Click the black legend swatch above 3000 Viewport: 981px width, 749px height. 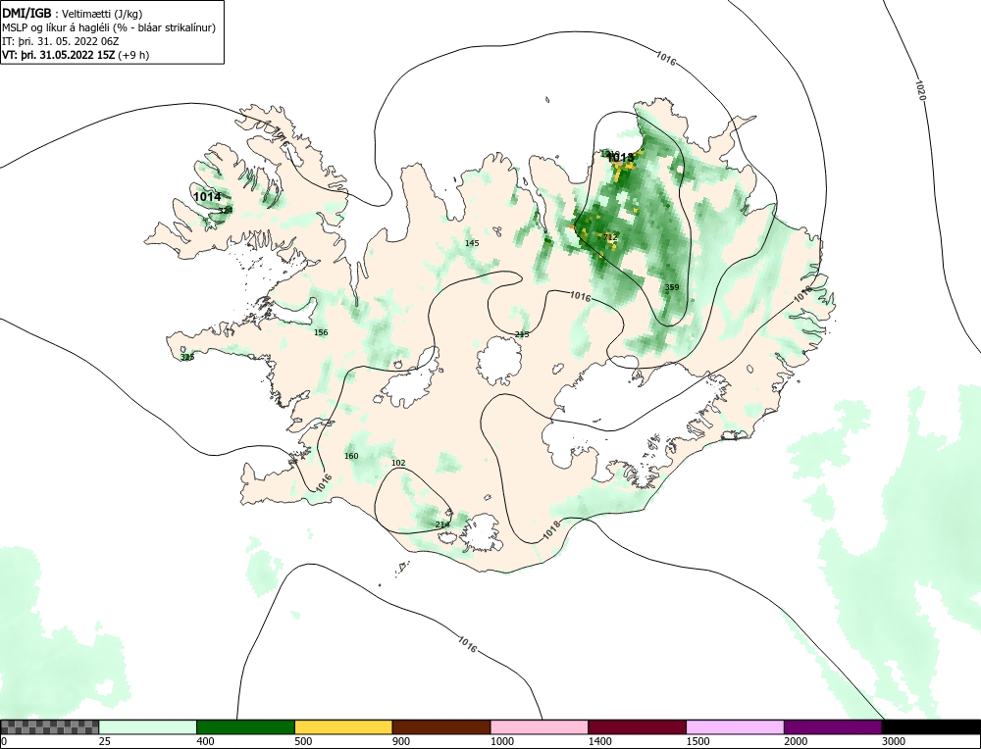coord(931,727)
